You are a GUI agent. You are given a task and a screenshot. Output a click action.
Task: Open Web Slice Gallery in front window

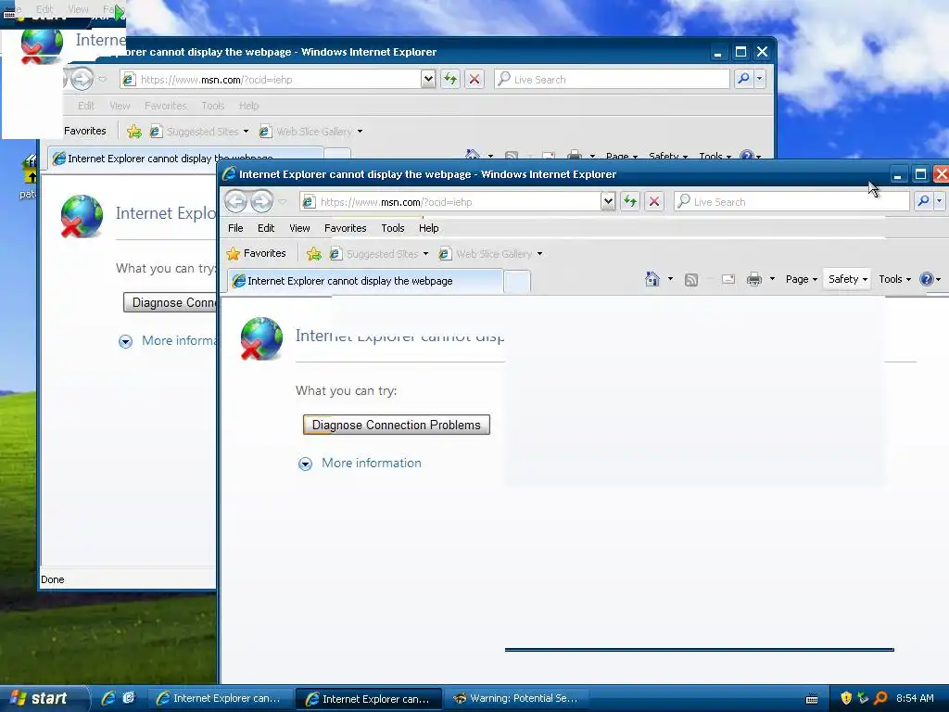(x=490, y=254)
